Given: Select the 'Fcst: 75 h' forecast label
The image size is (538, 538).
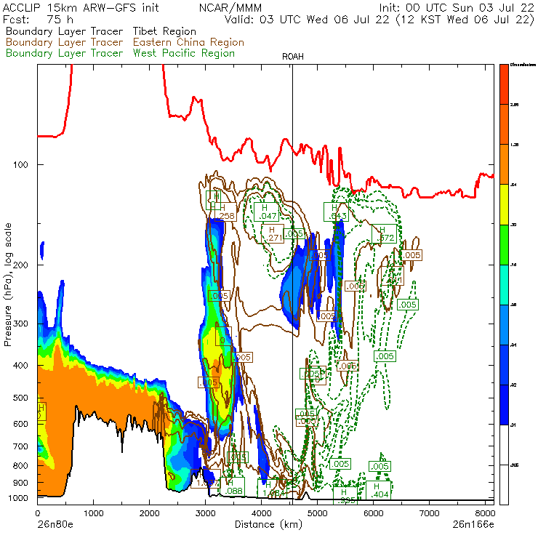Looking at the screenshot, I should [x=38, y=19].
